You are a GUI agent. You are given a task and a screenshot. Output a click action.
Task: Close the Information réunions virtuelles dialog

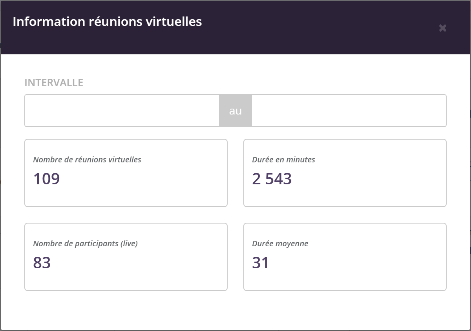pyautogui.click(x=442, y=28)
